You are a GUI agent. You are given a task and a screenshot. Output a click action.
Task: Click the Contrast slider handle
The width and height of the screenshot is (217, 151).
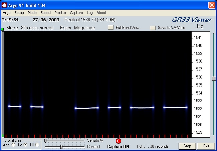pyautogui.click(x=61, y=147)
